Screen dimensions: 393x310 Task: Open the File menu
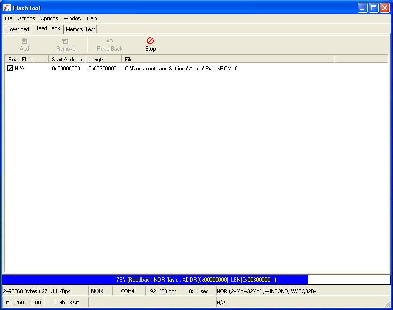(9, 18)
